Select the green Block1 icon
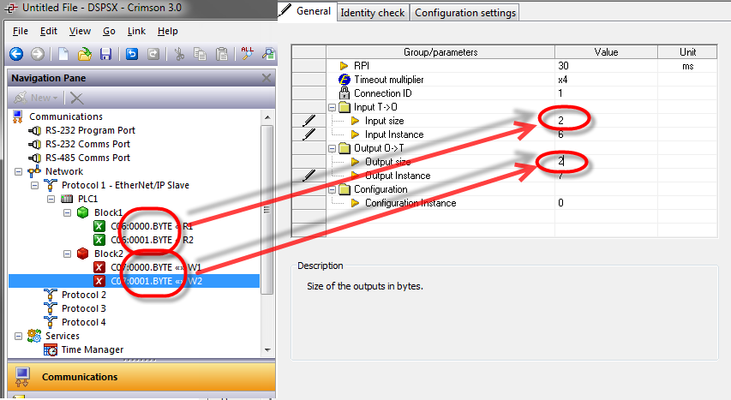This screenshot has height=400, width=731. [82, 212]
